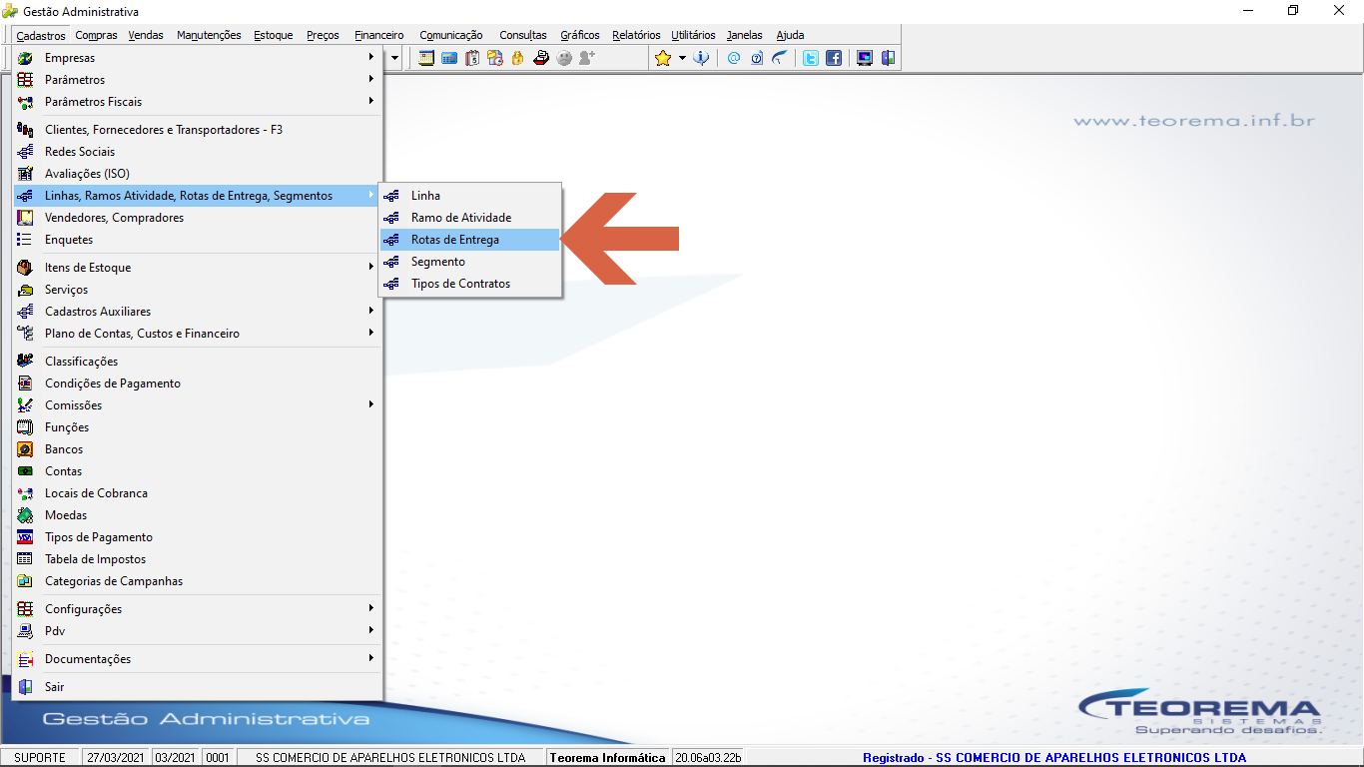
Task: Click the folder with clock icon
Action: 495,58
